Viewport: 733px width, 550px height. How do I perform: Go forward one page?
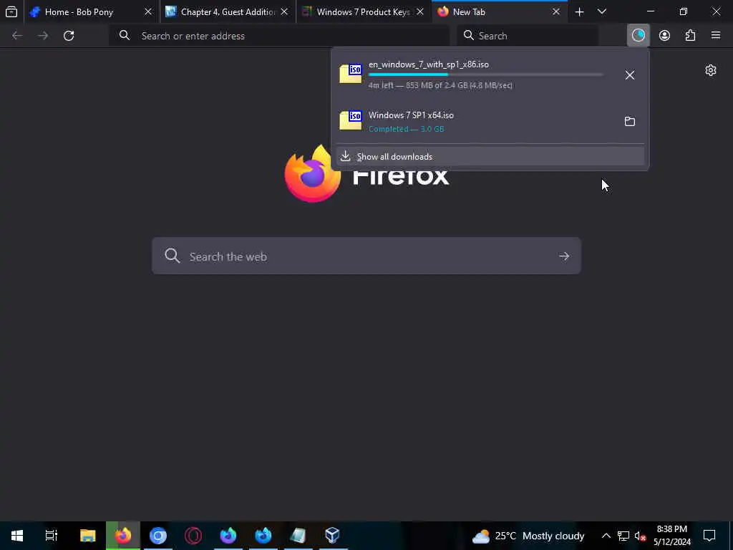click(x=43, y=36)
